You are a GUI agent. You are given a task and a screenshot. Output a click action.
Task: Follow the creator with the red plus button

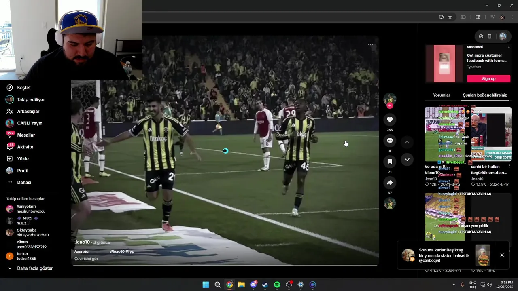pos(390,106)
